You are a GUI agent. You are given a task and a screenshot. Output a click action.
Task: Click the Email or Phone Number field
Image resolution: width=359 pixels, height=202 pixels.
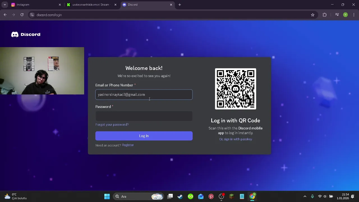tap(144, 95)
